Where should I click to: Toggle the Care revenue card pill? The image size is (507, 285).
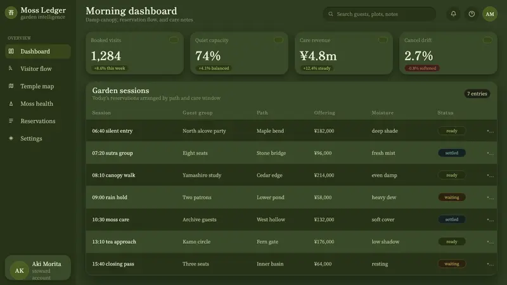point(383,40)
